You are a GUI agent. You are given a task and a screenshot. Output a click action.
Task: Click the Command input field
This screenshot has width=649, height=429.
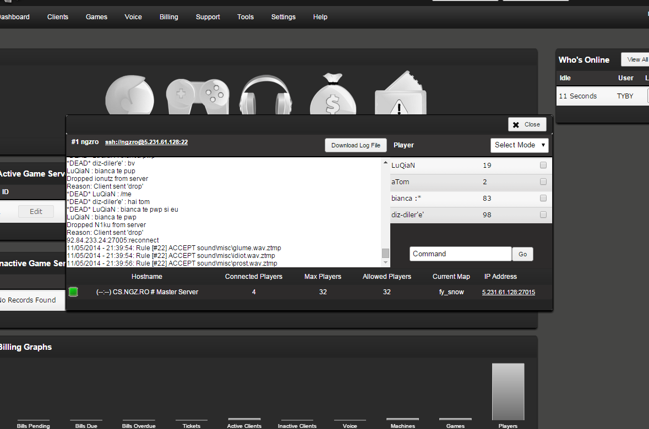pos(460,254)
